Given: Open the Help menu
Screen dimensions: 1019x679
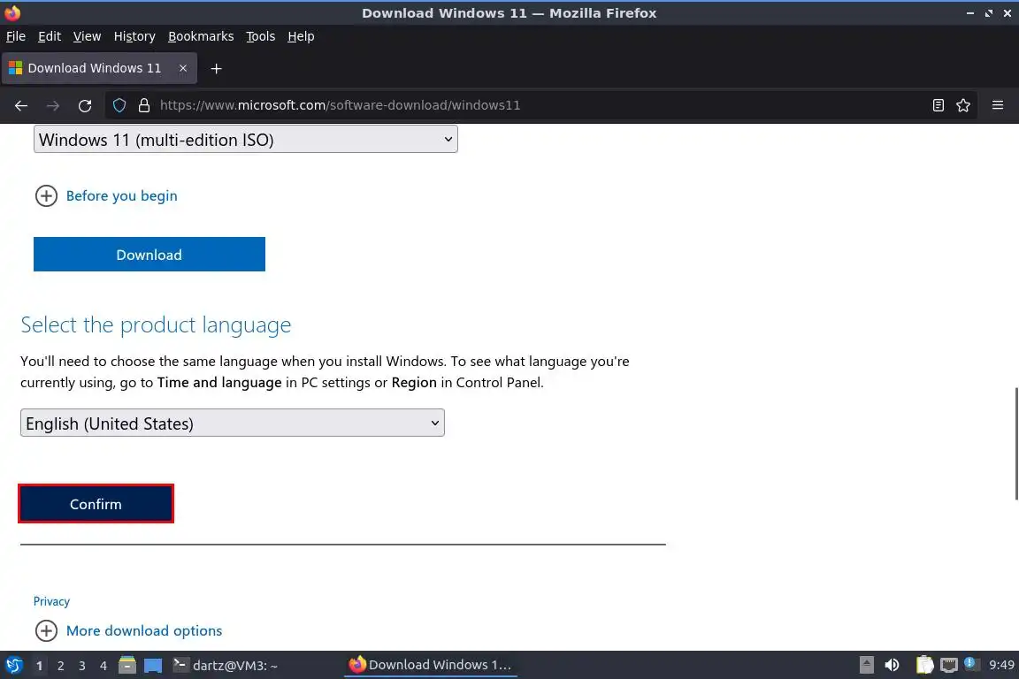Looking at the screenshot, I should [301, 36].
